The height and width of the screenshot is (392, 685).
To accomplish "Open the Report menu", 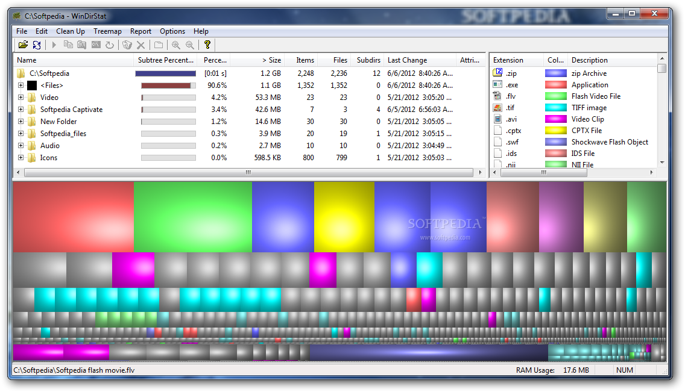I will click(140, 31).
